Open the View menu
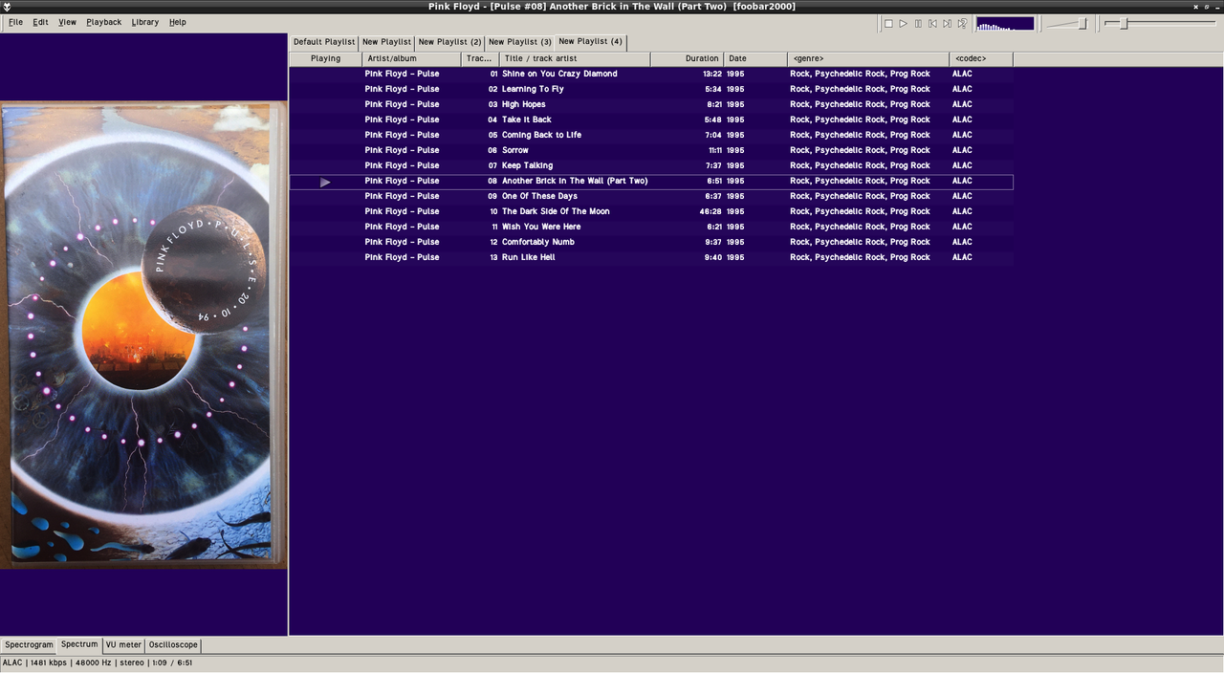This screenshot has height=673, width=1224. point(67,22)
